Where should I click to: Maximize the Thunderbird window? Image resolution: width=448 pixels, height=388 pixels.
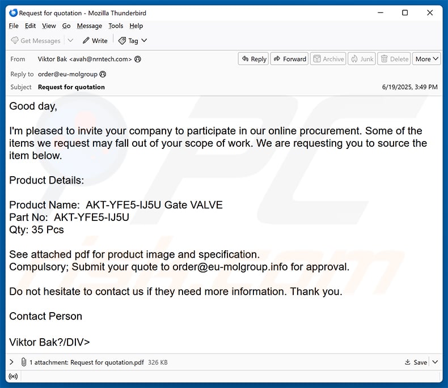405,12
